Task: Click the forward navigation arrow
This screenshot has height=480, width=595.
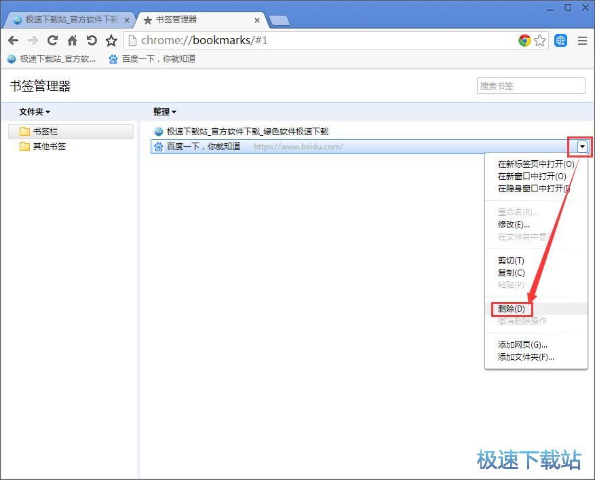Action: coord(33,40)
